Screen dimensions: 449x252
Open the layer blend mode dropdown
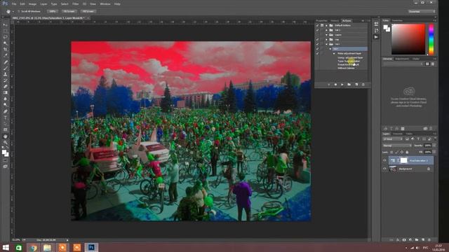click(397, 146)
